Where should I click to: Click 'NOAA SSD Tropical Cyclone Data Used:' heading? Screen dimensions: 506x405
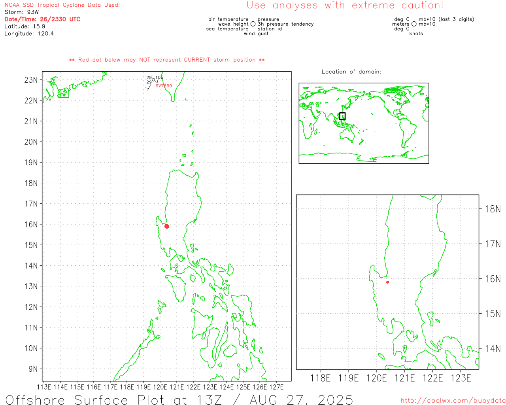[62, 5]
